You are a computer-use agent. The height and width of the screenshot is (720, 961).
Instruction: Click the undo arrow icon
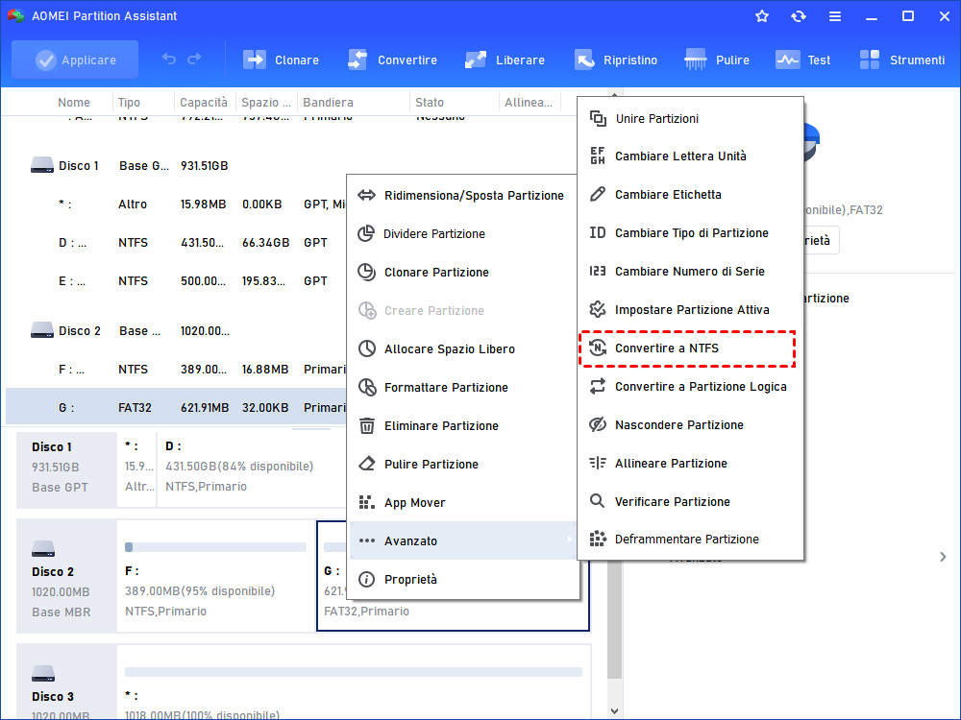click(168, 60)
